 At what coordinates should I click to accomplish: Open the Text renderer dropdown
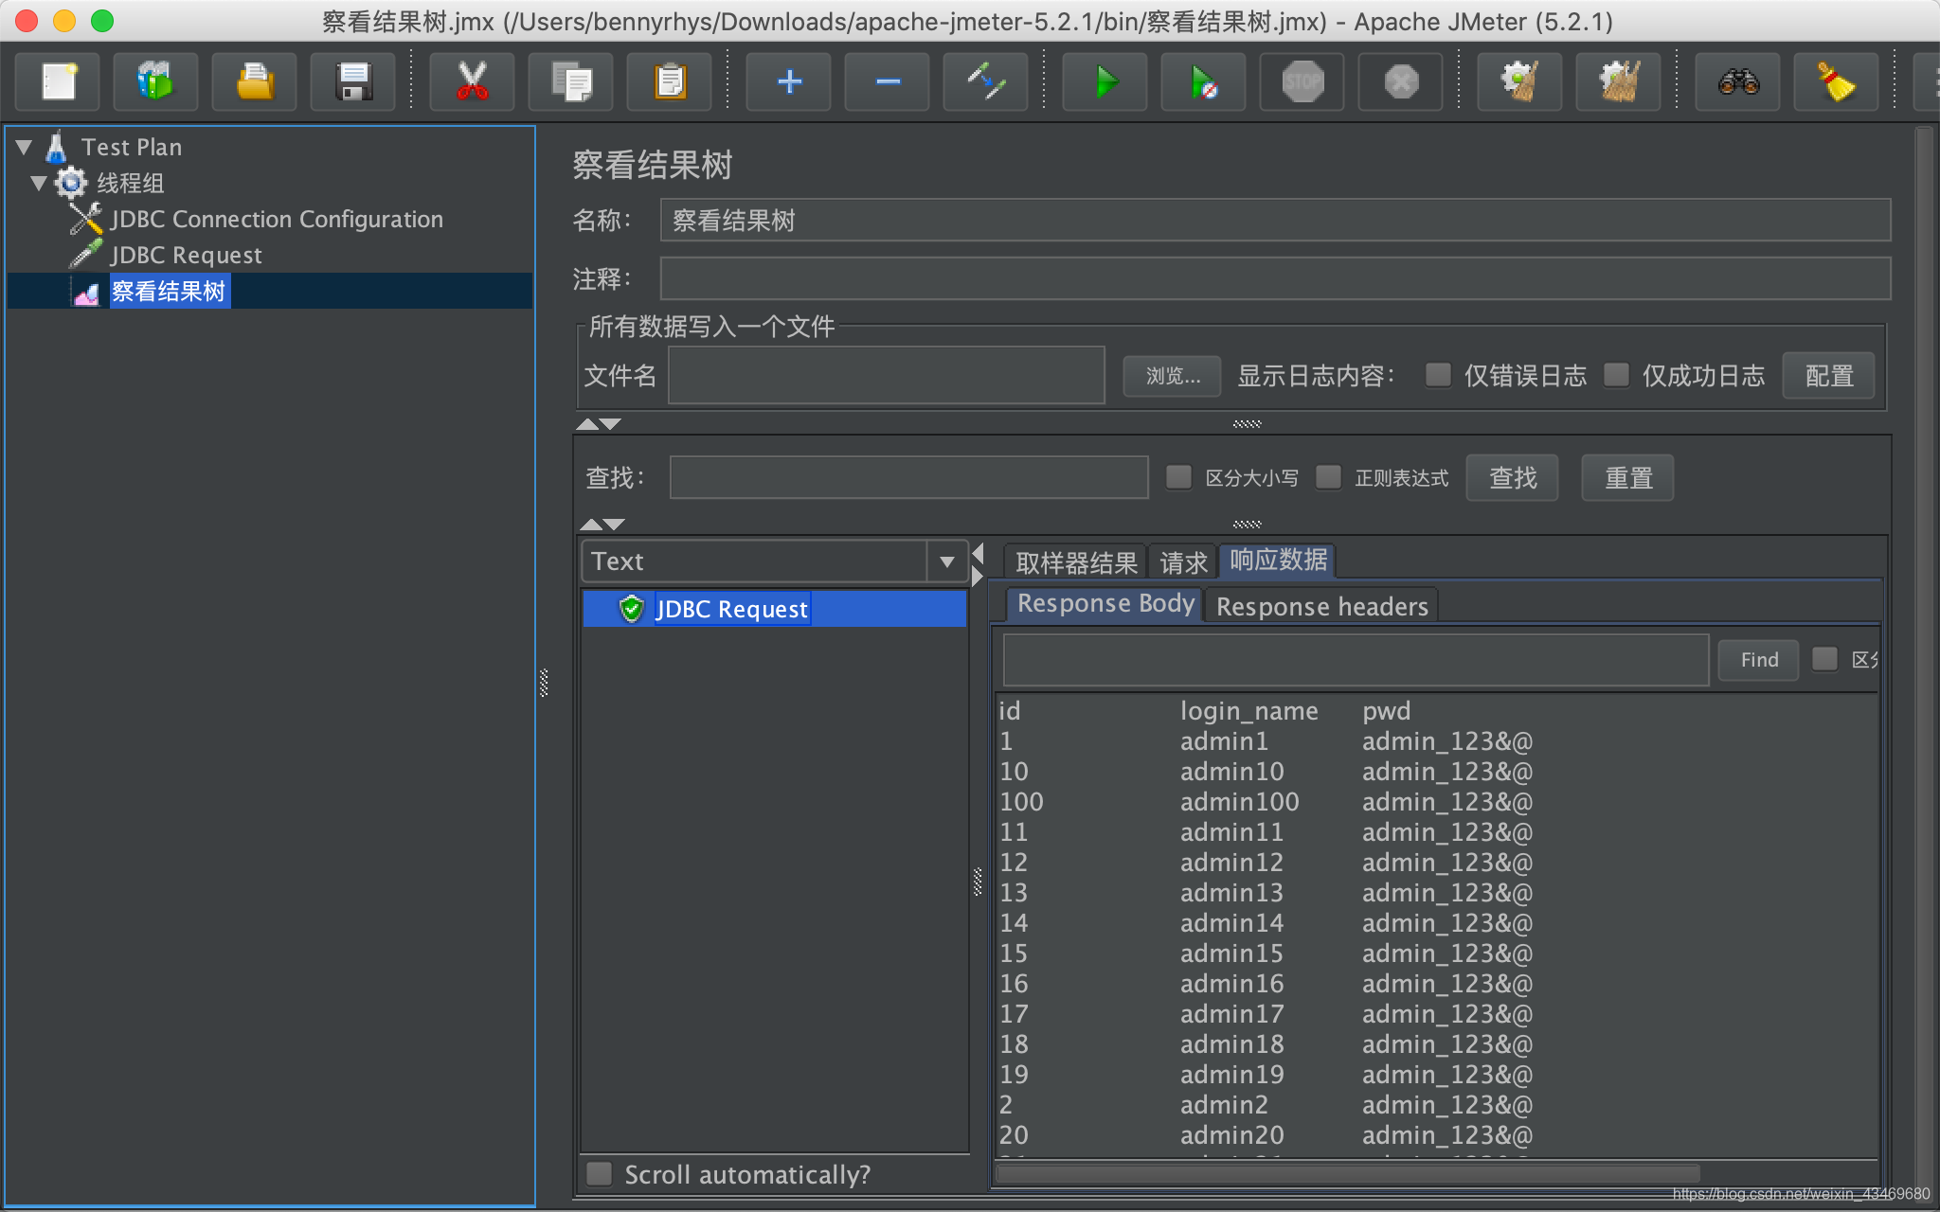point(946,561)
